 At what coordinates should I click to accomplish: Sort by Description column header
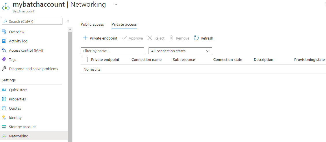coord(263,59)
